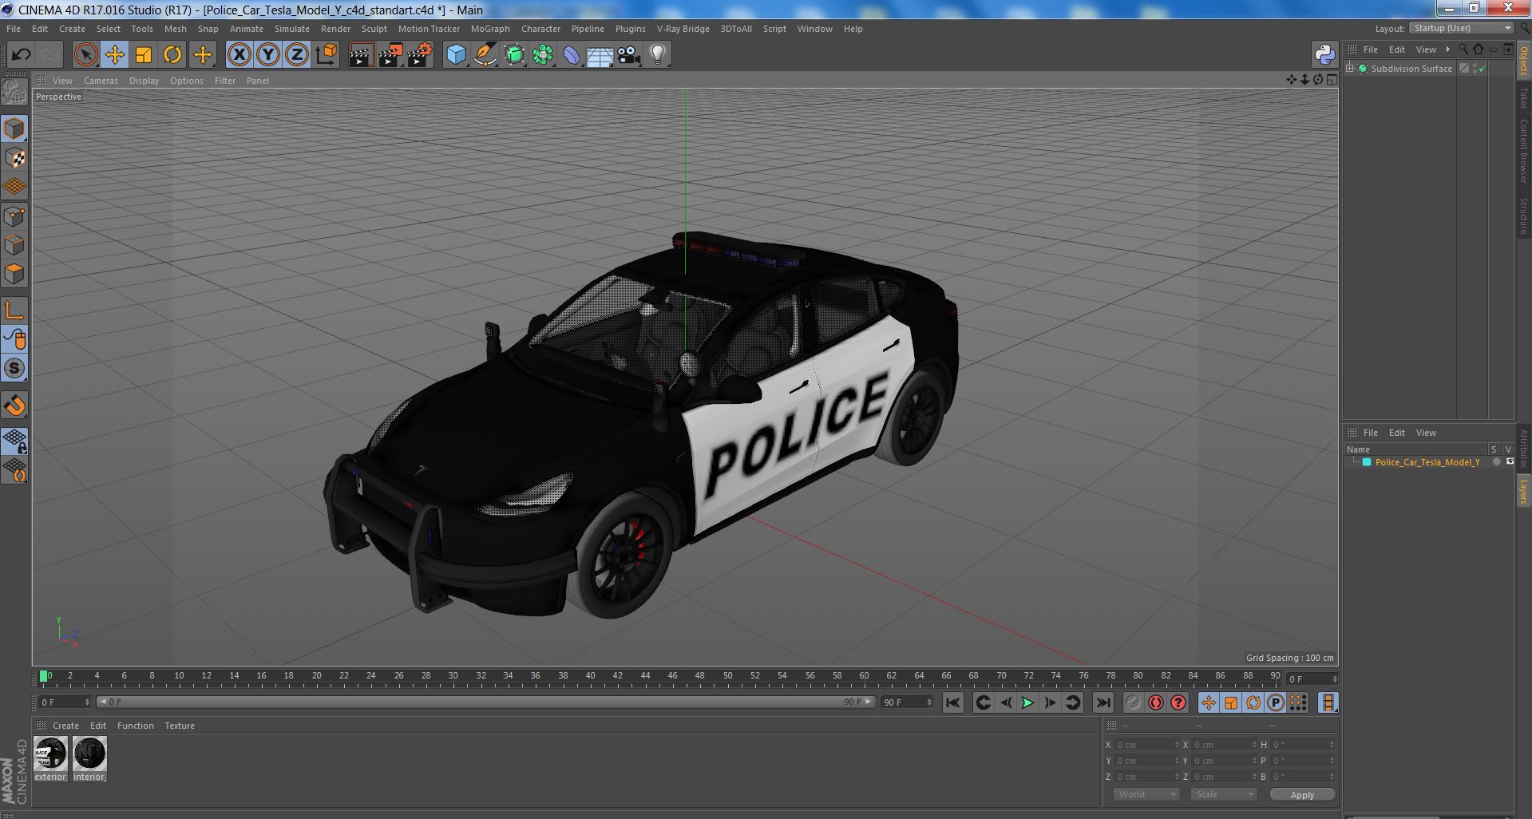This screenshot has width=1532, height=819.
Task: Open the MoGraph menu
Action: [x=490, y=29]
